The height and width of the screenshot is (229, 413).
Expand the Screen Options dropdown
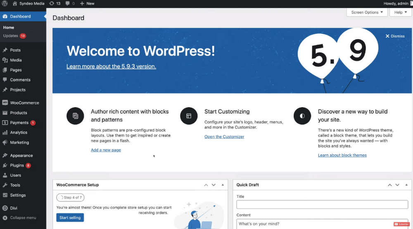coord(367,12)
